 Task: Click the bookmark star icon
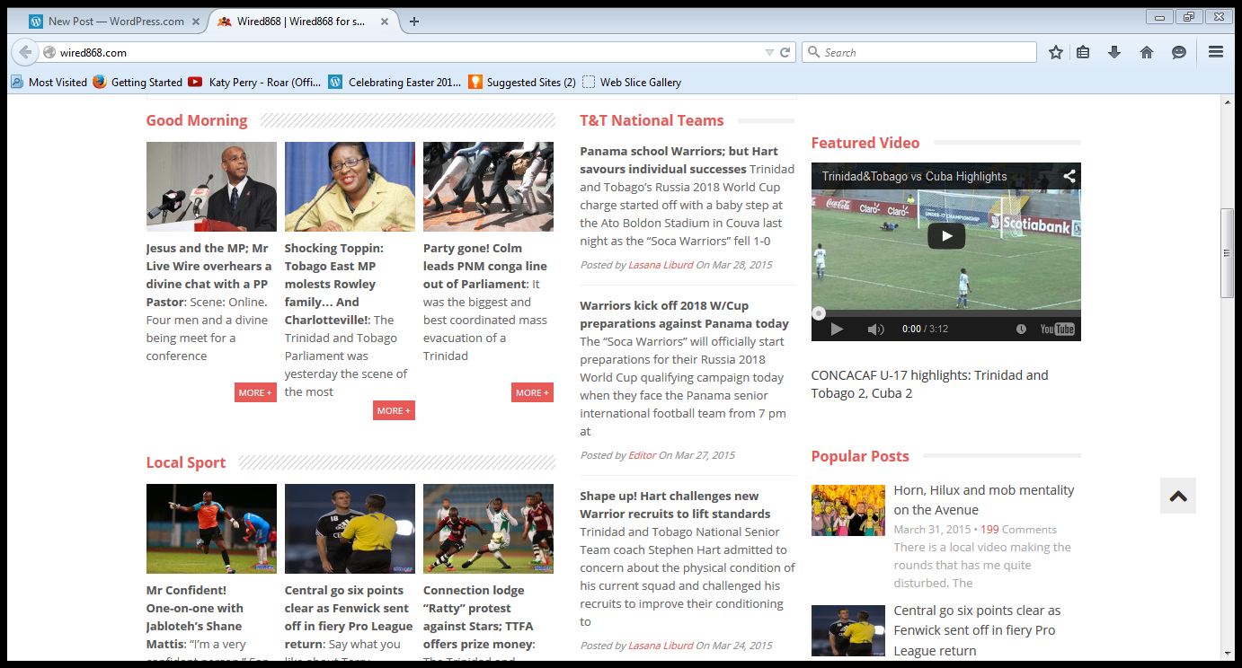(x=1056, y=53)
